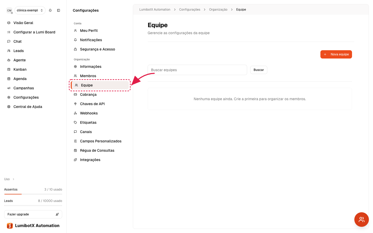Click the Leads icon in main sidebar

coord(9,51)
